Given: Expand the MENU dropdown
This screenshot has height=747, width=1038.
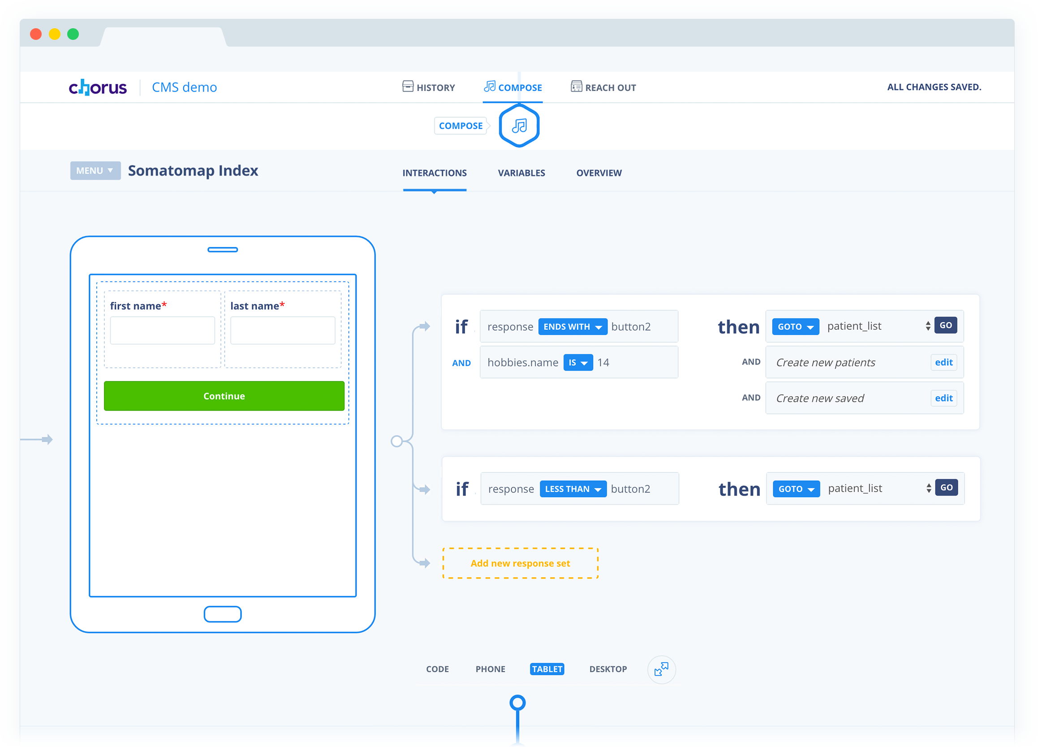Looking at the screenshot, I should point(95,171).
